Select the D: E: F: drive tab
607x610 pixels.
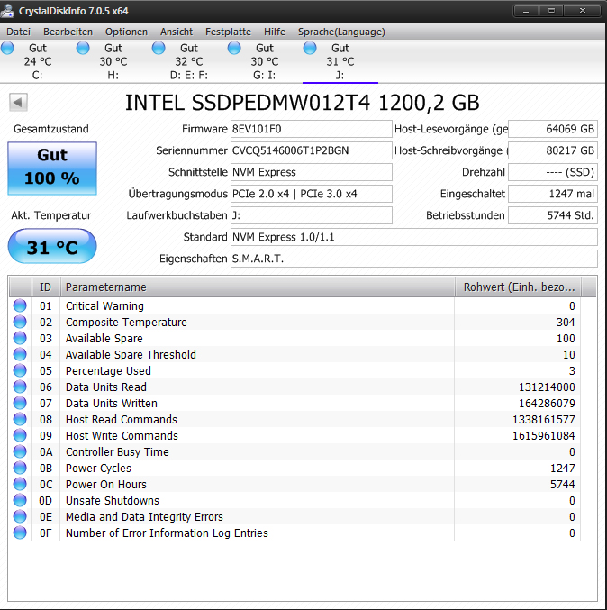coord(189,61)
